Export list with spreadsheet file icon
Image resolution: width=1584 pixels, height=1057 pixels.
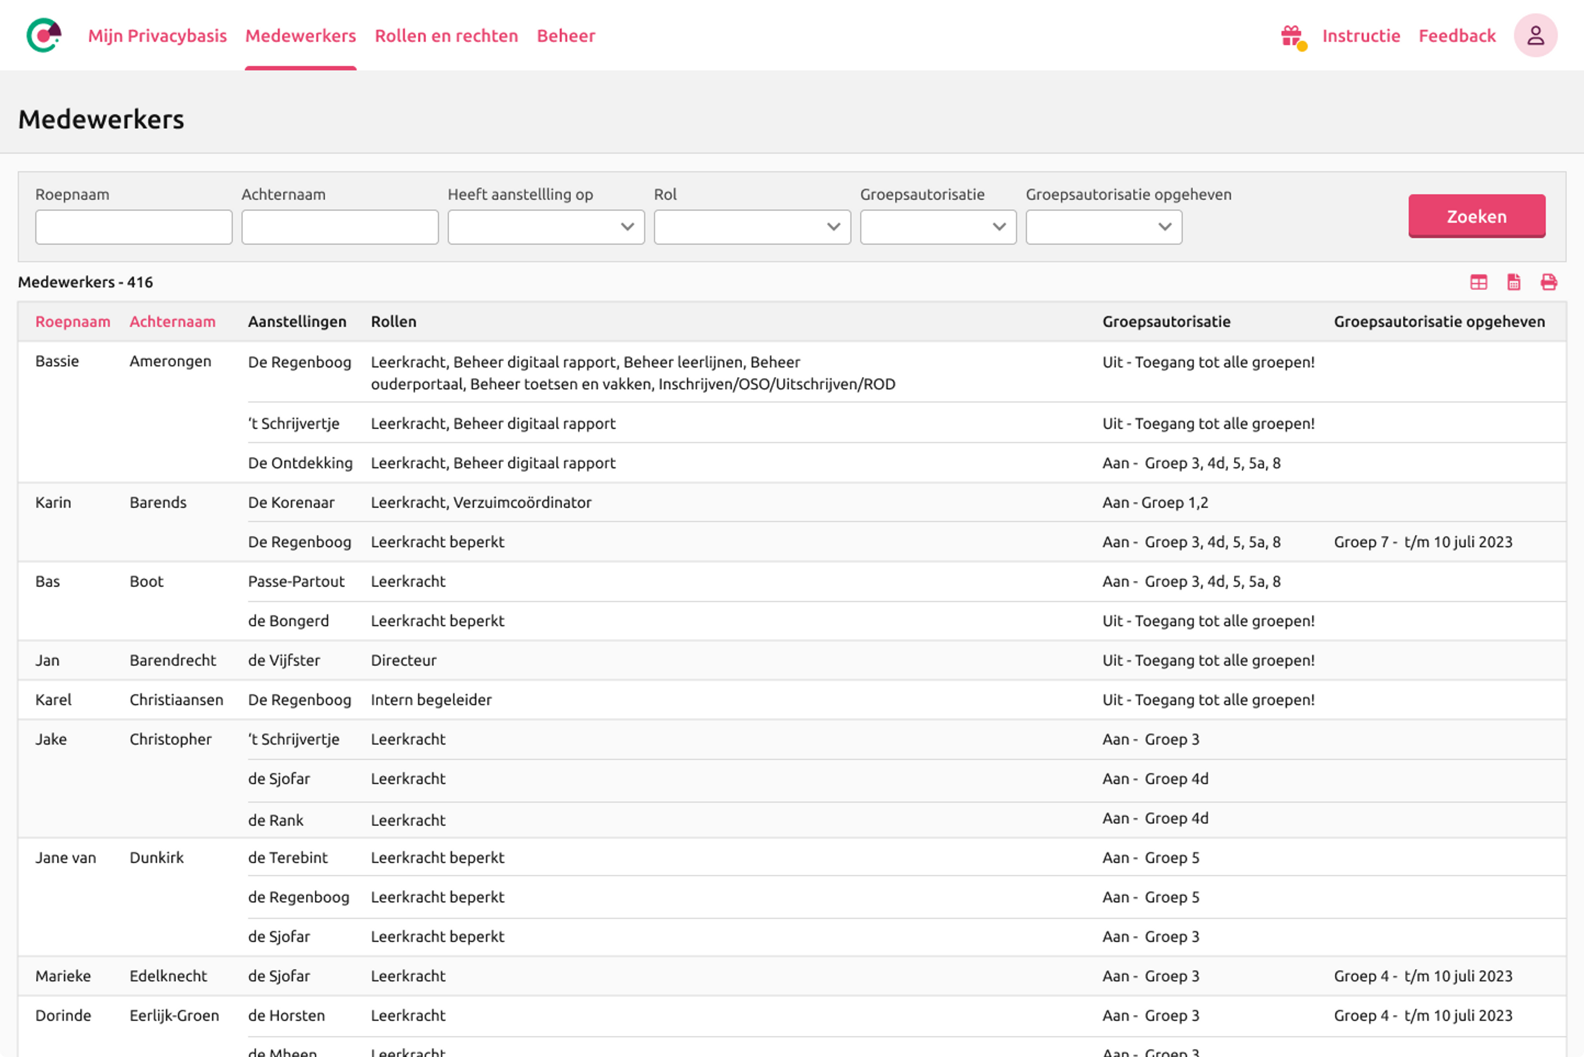(x=1513, y=282)
